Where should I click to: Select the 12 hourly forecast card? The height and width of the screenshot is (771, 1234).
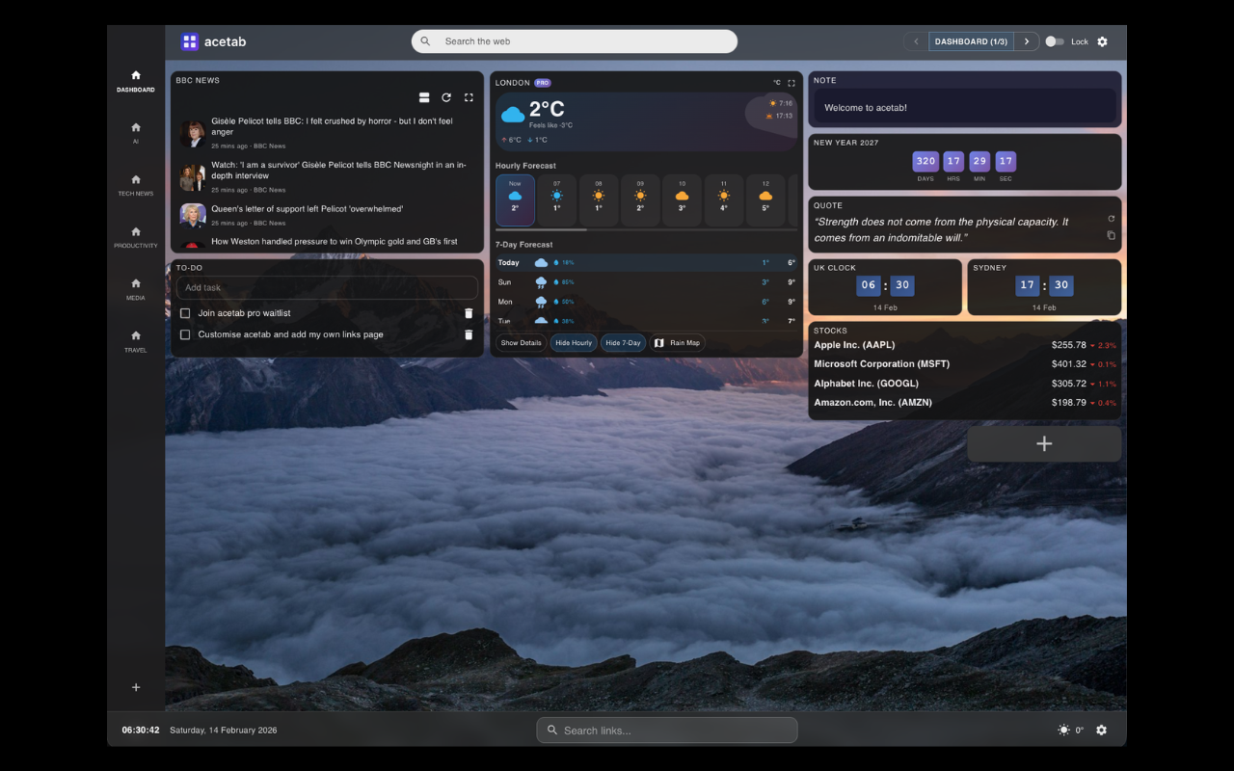pos(765,199)
